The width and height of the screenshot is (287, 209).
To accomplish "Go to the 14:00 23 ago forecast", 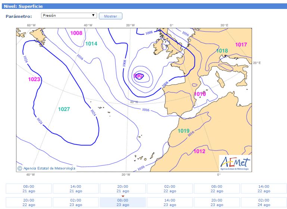I will [x=169, y=202].
